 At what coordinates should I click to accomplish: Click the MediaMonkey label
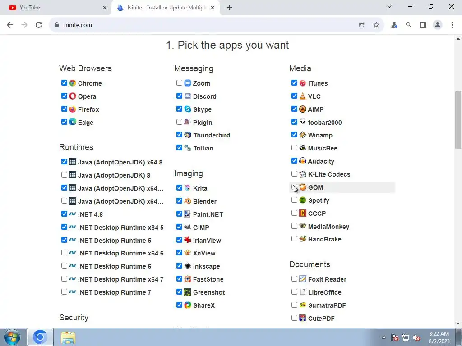coord(328,227)
